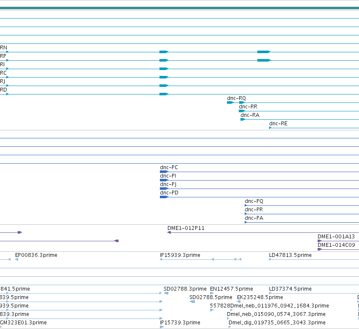Select the dnc-RQ transcript label
The image size is (359, 329).
pos(236,98)
